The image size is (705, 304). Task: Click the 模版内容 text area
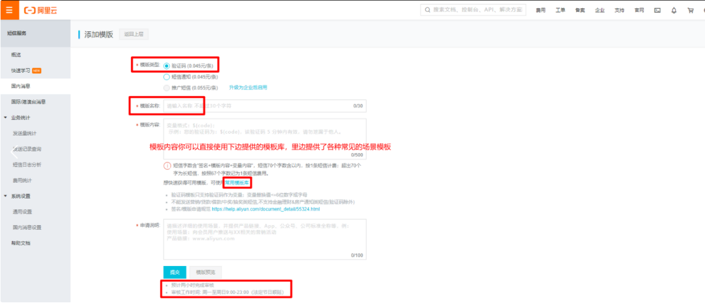265,139
